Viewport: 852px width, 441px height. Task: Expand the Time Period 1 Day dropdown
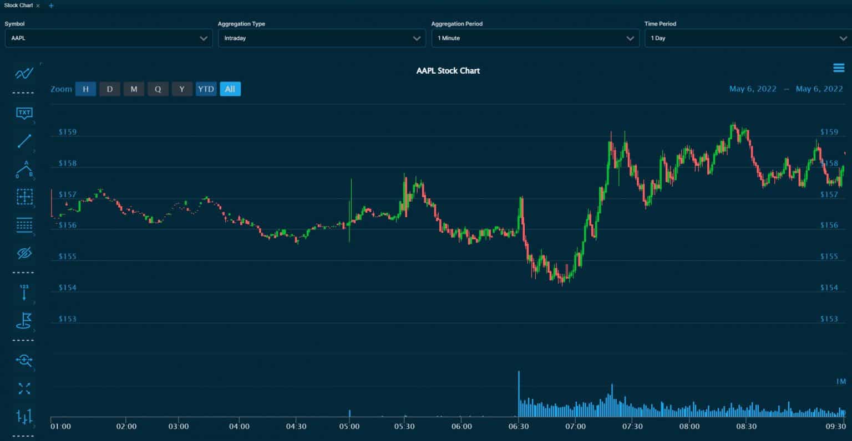(747, 38)
